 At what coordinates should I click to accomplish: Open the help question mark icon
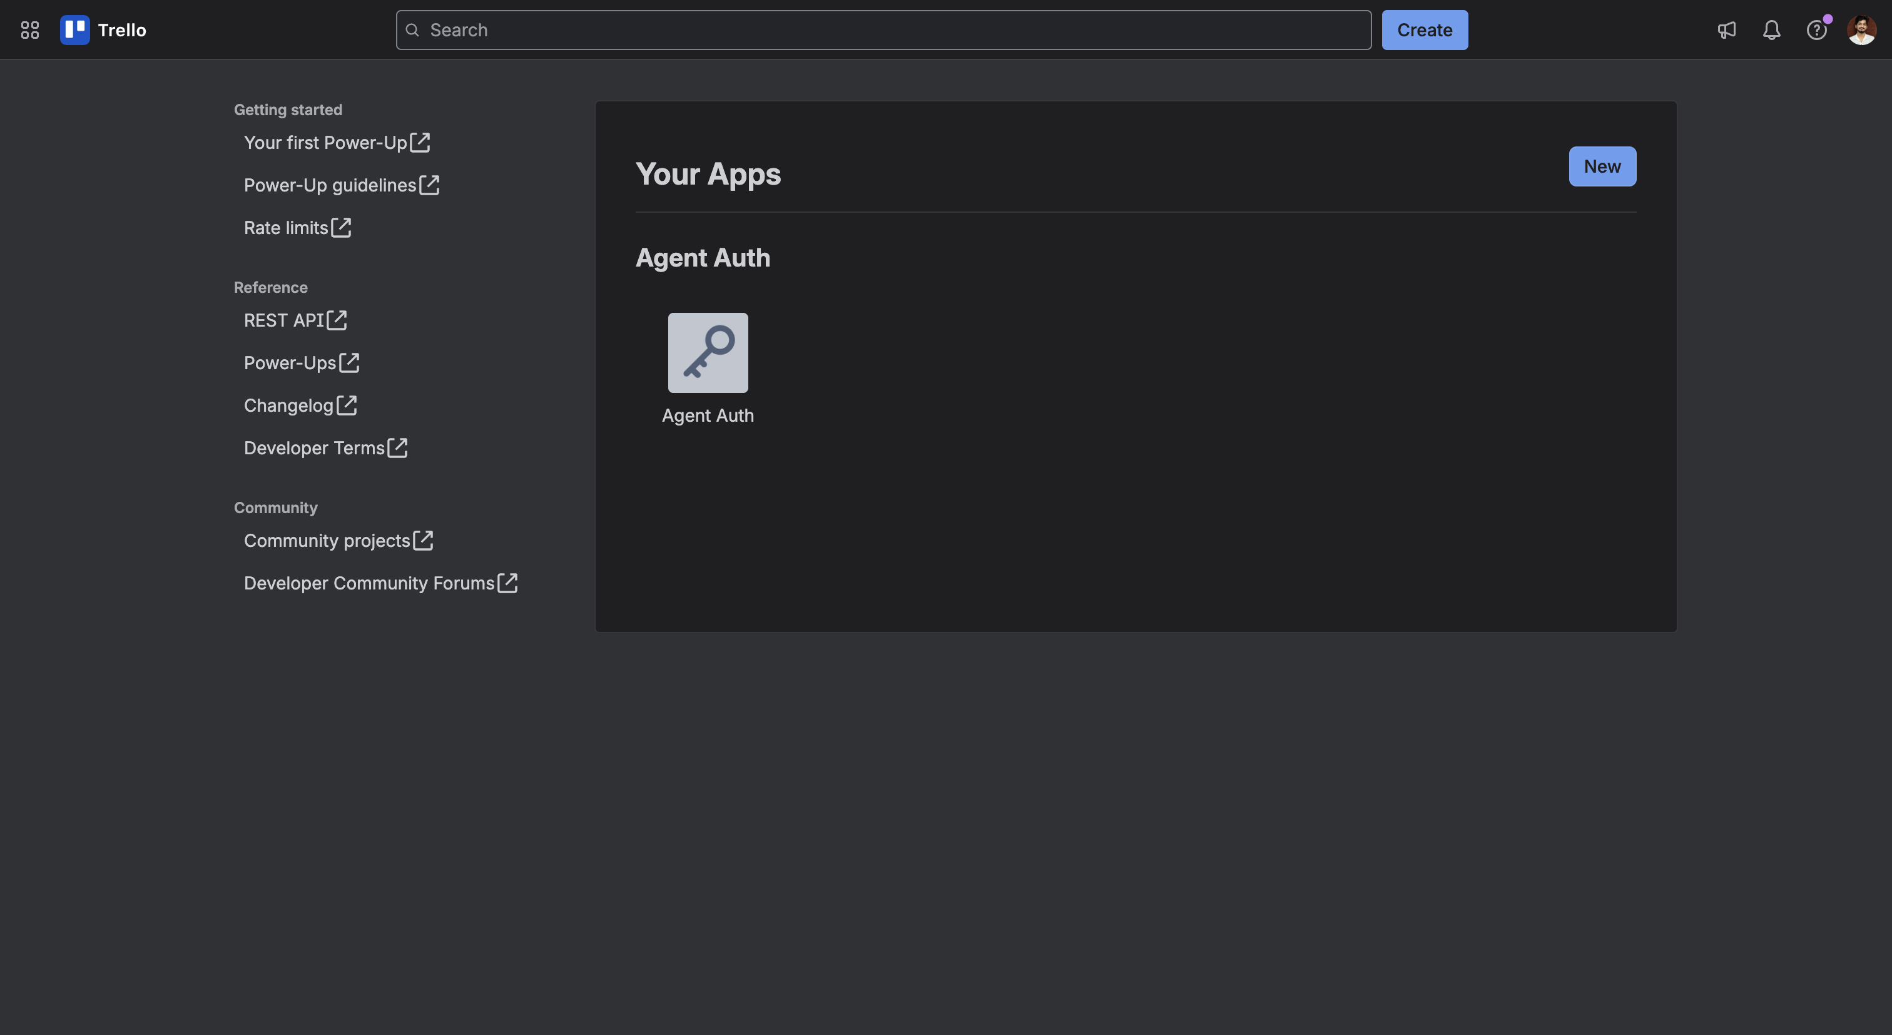click(x=1816, y=30)
